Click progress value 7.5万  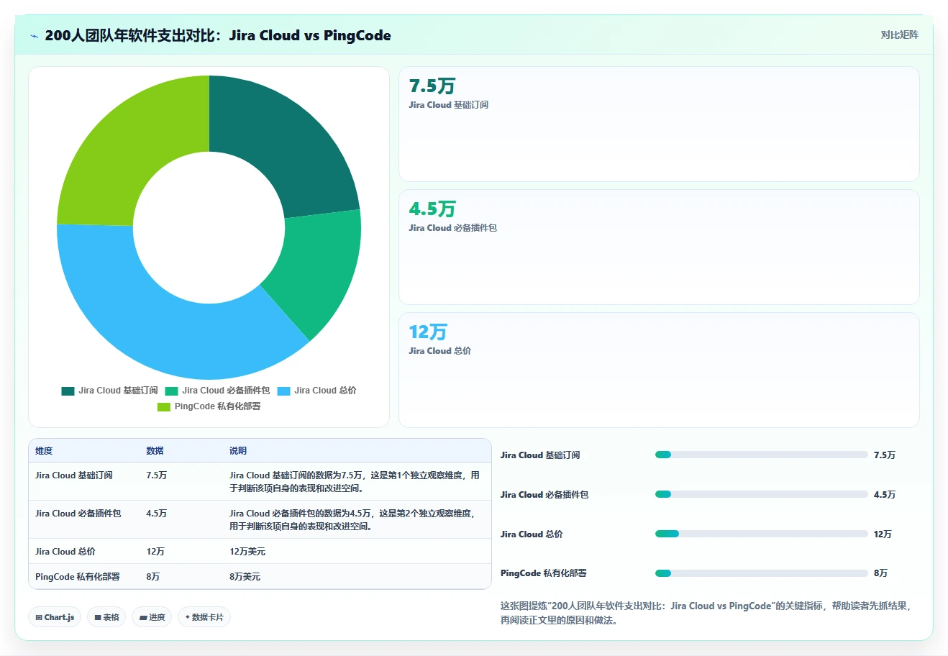(885, 455)
